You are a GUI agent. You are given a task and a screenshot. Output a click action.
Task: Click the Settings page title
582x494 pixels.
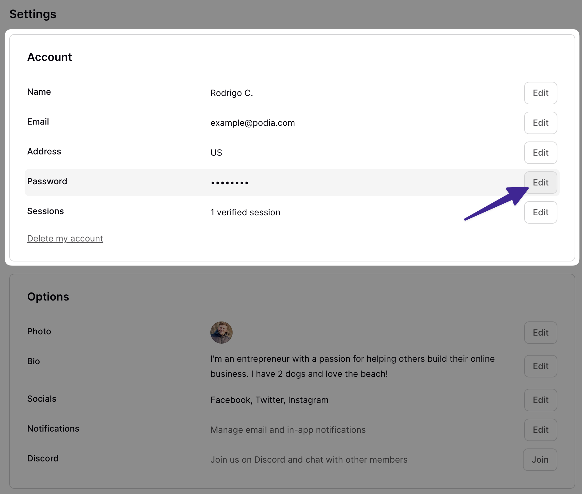(33, 14)
